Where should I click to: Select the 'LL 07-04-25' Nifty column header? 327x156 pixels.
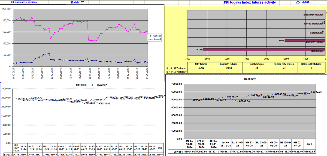coord(99,148)
